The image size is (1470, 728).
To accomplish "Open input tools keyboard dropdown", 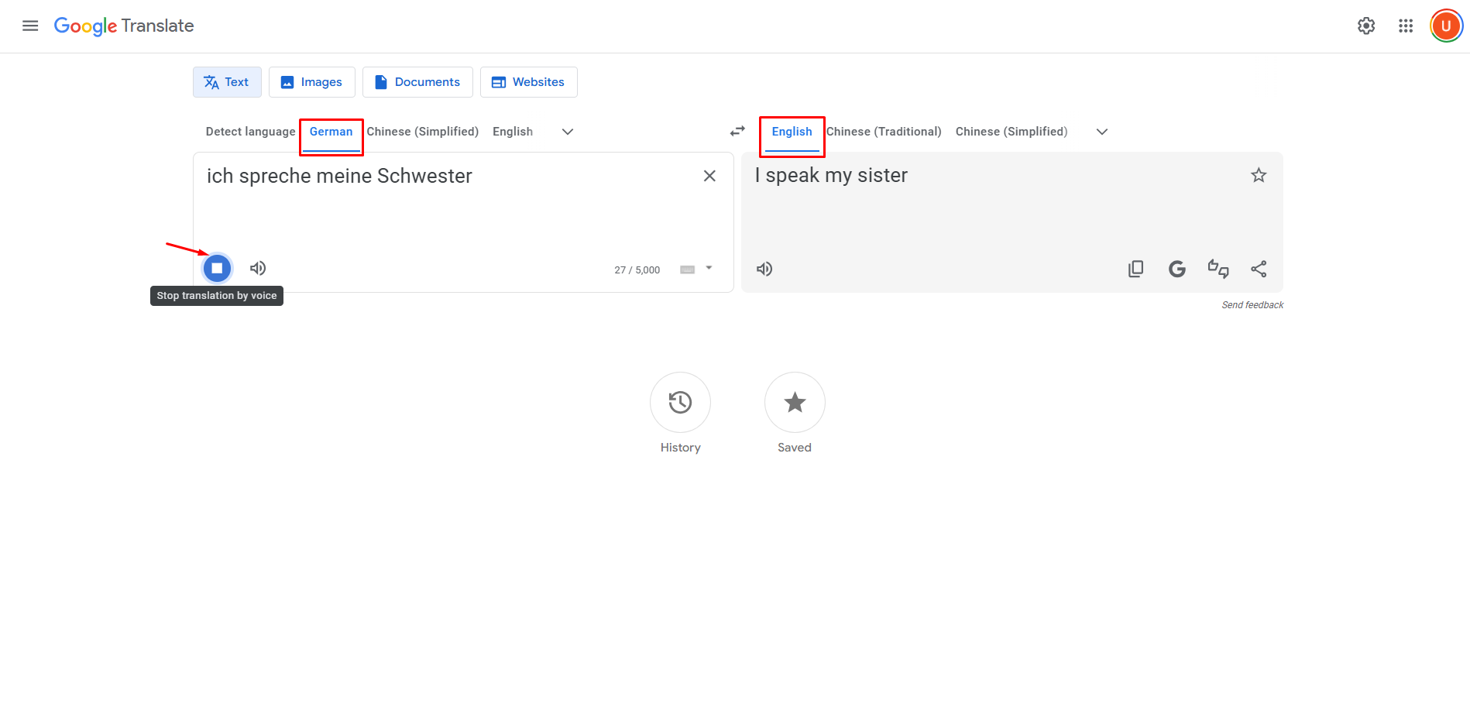I will coord(708,269).
